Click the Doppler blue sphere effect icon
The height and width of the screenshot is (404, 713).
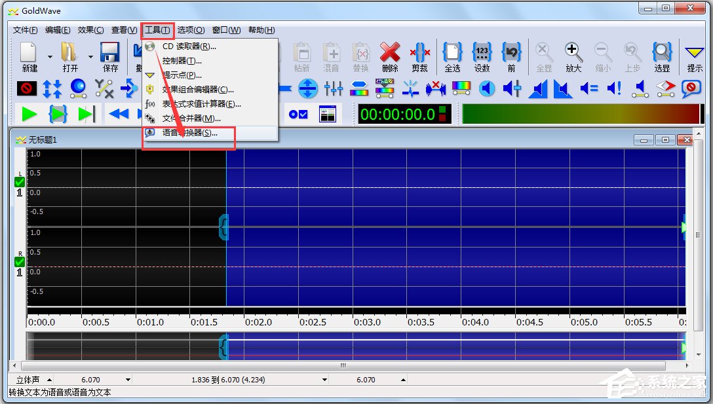point(78,88)
